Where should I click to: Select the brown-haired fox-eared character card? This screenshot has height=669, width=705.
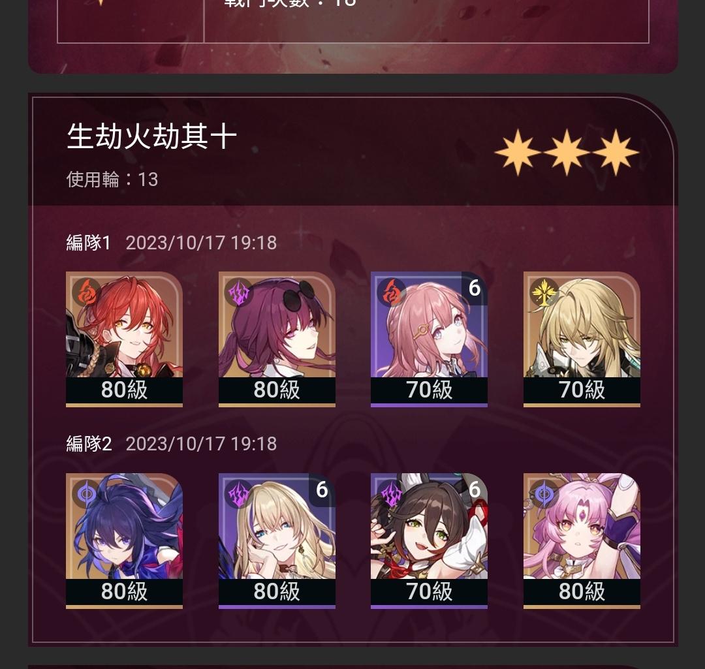coord(429,541)
